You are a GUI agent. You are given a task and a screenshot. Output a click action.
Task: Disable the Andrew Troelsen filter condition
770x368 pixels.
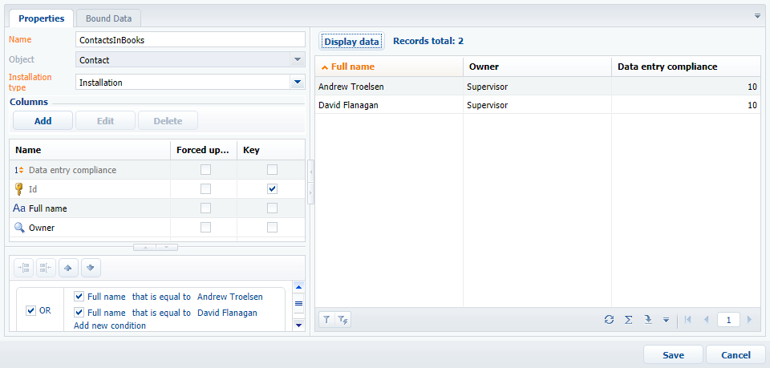point(79,296)
